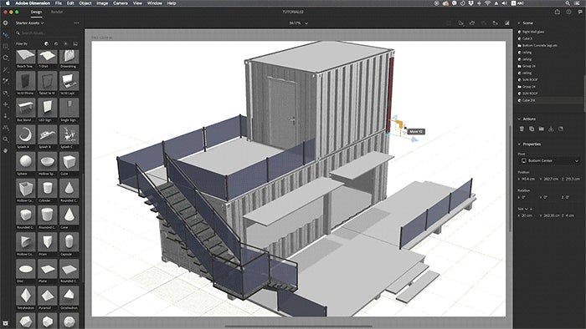Select the Horizon tool
586x329 pixels.
point(5,128)
